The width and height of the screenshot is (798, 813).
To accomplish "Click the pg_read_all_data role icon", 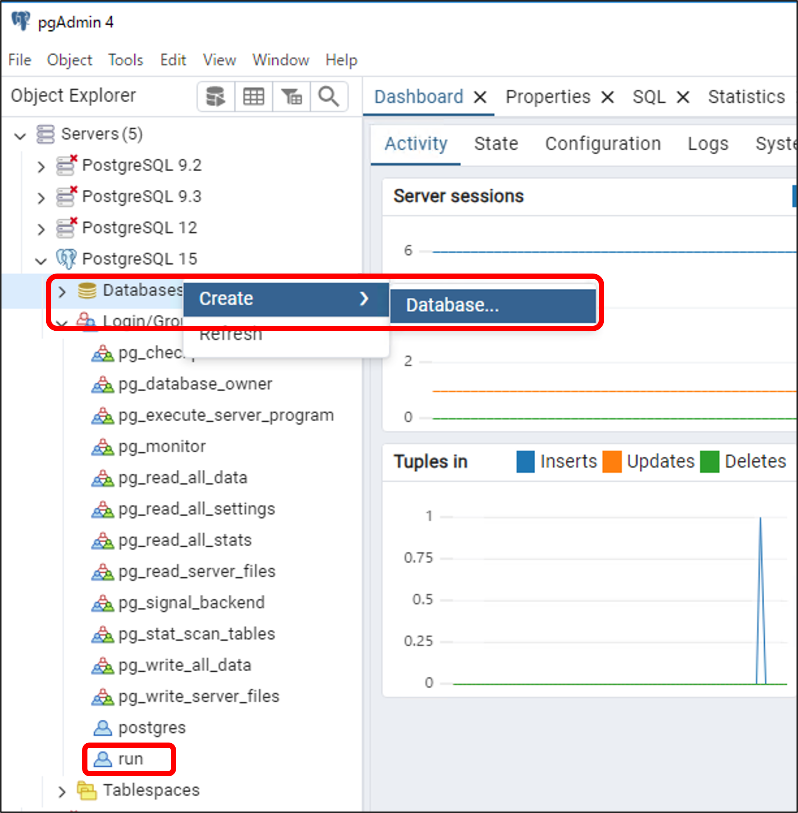I will click(x=103, y=478).
